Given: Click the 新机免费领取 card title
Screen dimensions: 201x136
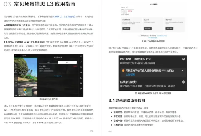Looking at the screenshot, I should pos(126,20).
